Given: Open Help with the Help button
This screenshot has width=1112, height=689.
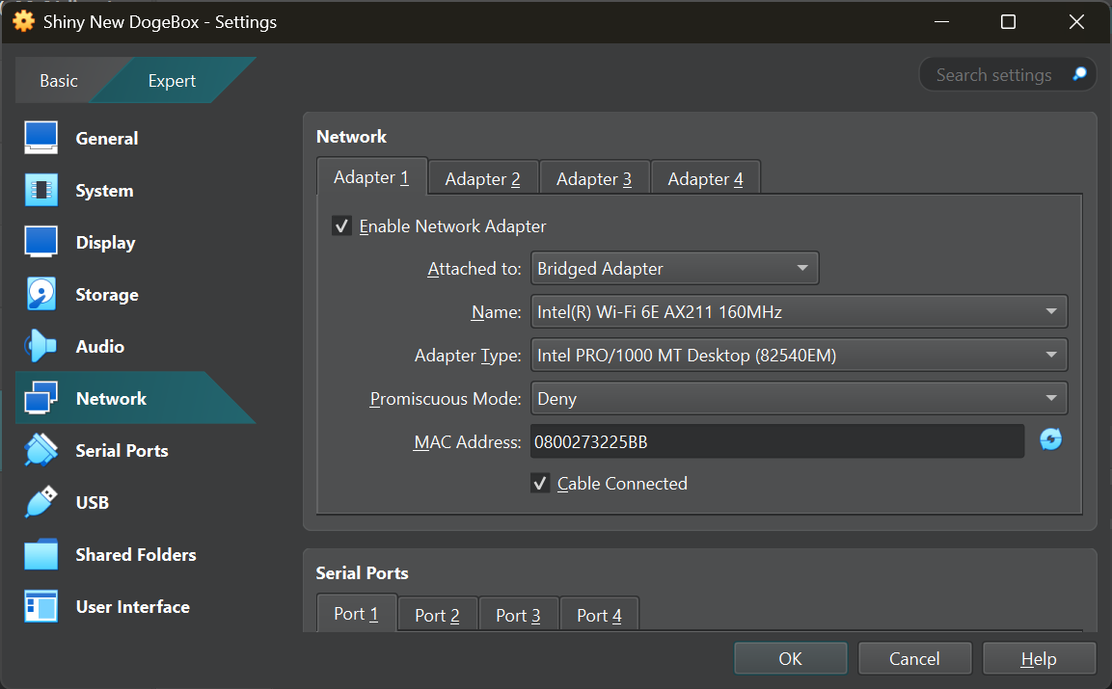Looking at the screenshot, I should [1039, 658].
